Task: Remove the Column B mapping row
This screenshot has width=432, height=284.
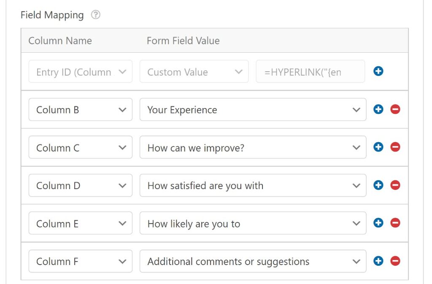Action: 395,109
